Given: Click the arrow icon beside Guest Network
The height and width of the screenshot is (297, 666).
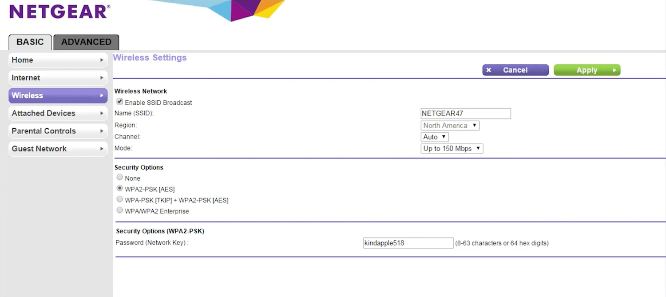Looking at the screenshot, I should coord(102,149).
